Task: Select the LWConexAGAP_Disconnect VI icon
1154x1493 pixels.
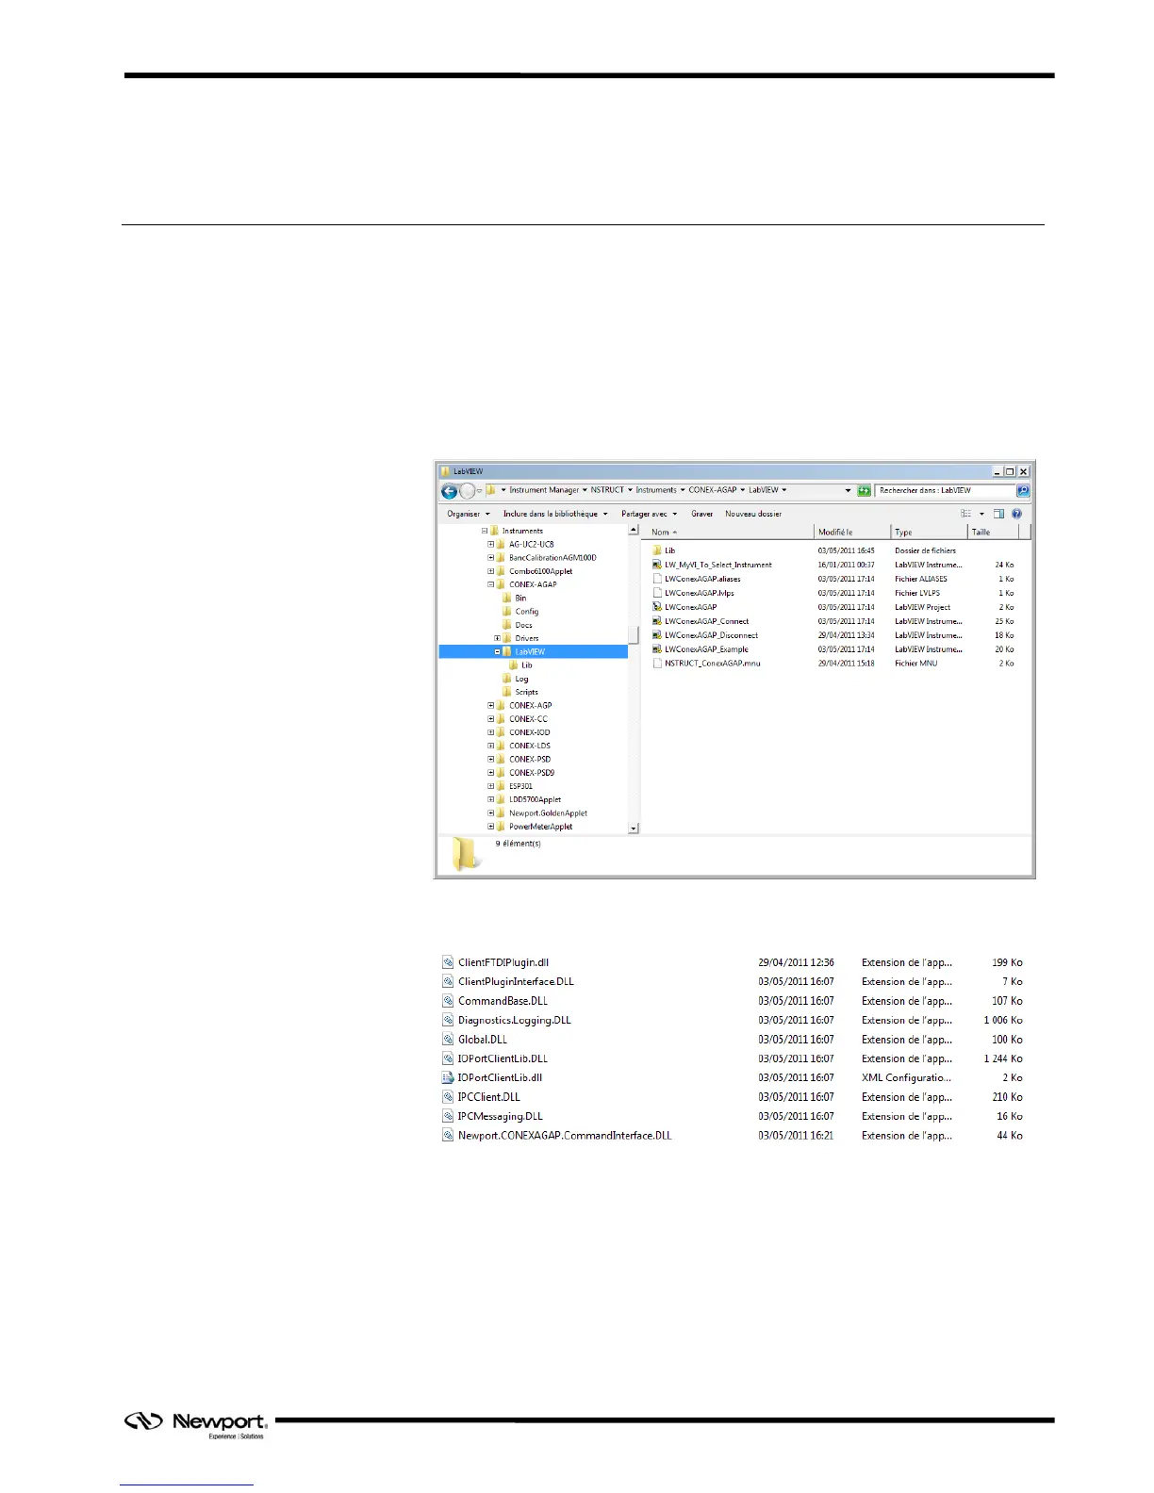Action: 657,635
